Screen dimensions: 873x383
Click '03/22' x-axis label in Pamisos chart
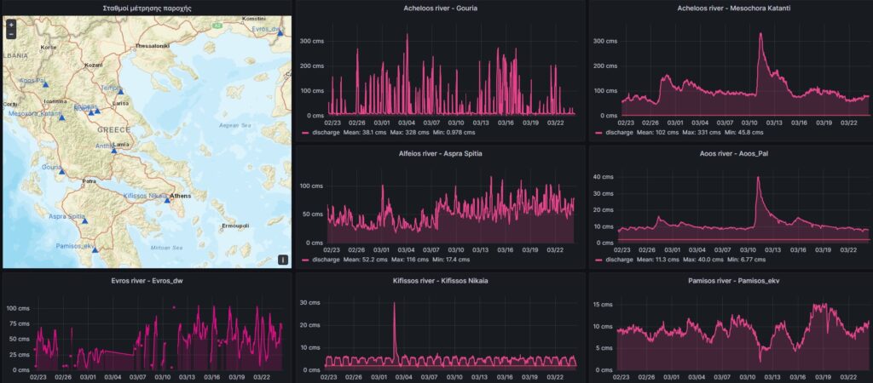click(x=848, y=377)
